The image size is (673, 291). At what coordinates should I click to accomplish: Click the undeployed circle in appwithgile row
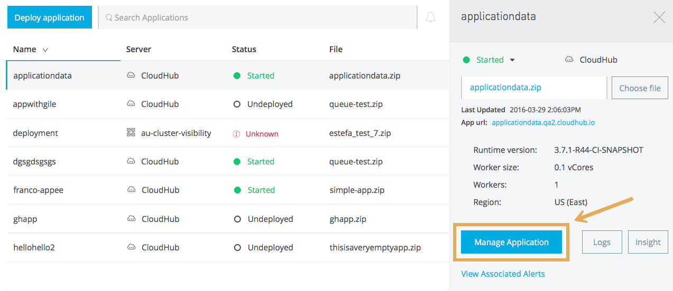[237, 104]
